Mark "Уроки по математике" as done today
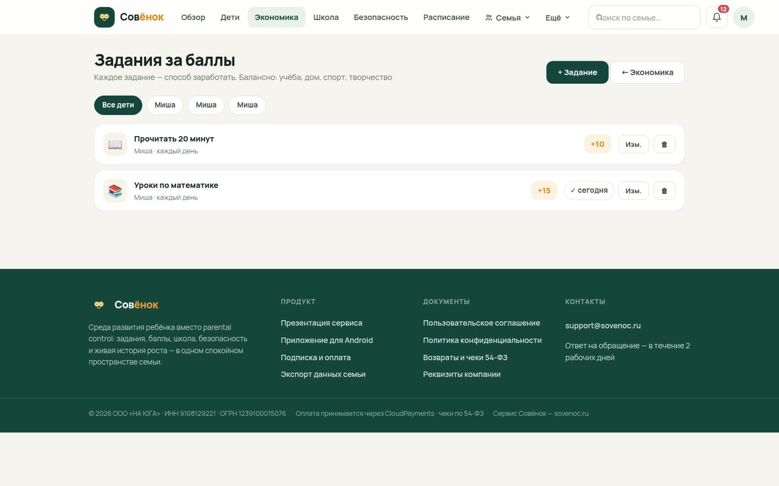 [589, 191]
